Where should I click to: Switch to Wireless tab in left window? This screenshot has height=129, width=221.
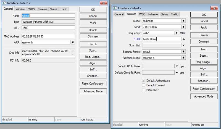(x=20, y=9)
